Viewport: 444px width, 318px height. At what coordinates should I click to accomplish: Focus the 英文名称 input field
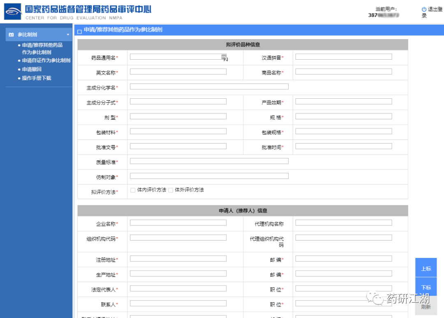click(178, 72)
